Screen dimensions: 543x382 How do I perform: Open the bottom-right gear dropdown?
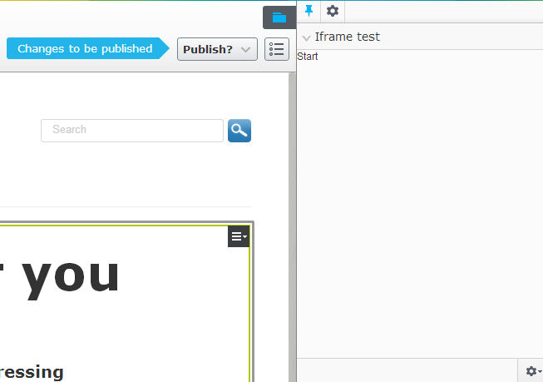coord(531,371)
